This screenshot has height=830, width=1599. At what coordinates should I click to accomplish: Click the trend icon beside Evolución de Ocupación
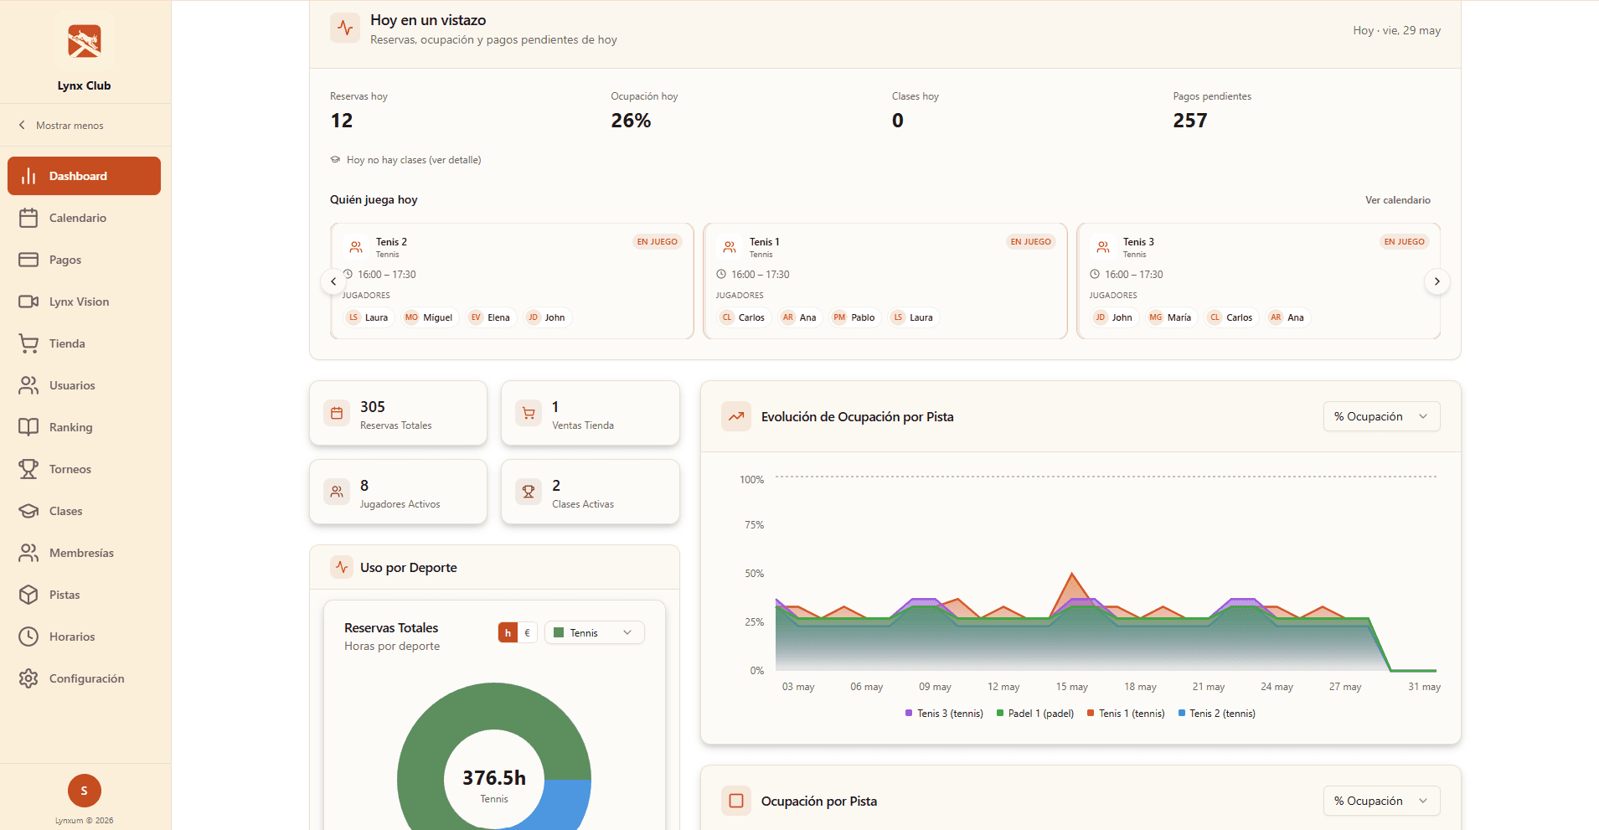pyautogui.click(x=736, y=416)
